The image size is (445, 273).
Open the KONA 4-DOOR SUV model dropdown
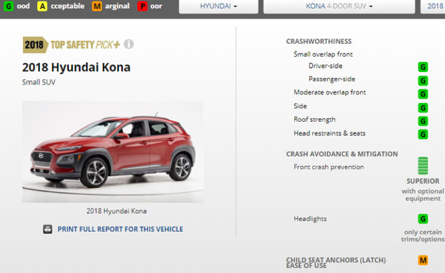click(x=339, y=6)
